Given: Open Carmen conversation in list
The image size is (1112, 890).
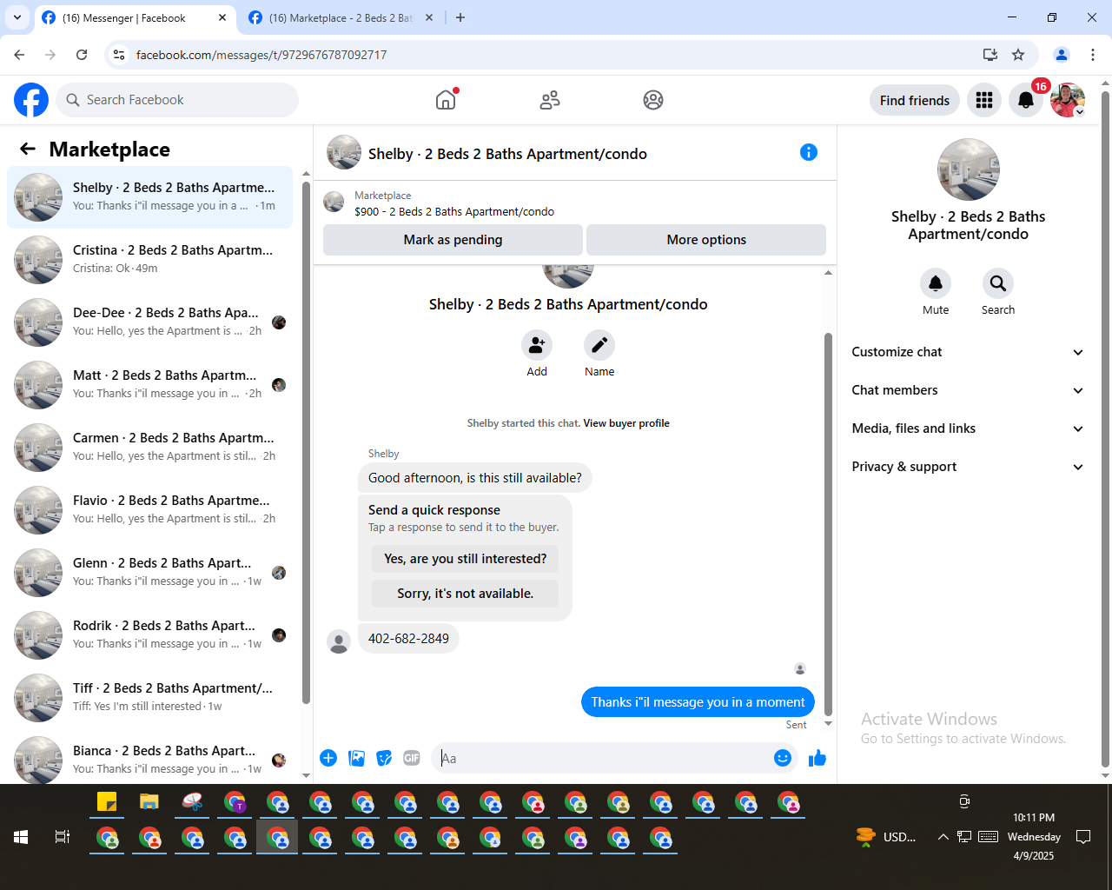Looking at the screenshot, I should point(150,448).
